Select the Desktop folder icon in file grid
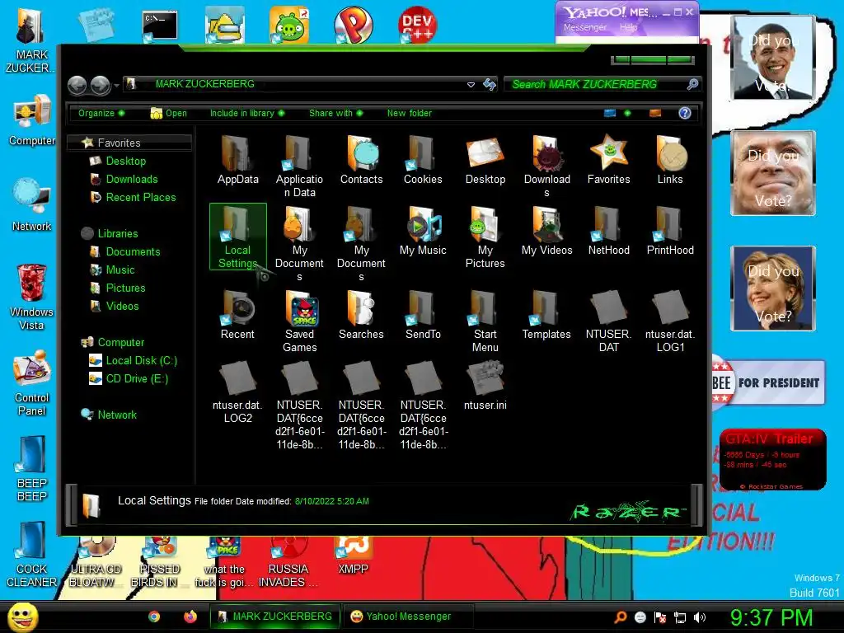The width and height of the screenshot is (844, 633). click(485, 160)
